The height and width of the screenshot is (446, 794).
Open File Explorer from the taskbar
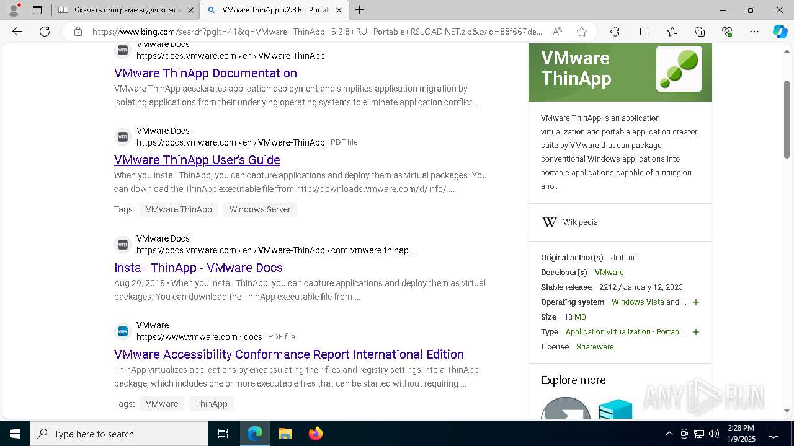pyautogui.click(x=285, y=434)
